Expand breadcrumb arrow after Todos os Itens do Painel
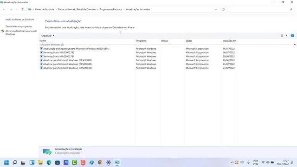The width and height of the screenshot is (297, 167). pos(97,9)
